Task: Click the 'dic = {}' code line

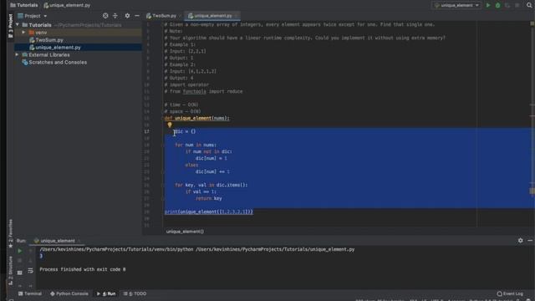Action: point(186,131)
